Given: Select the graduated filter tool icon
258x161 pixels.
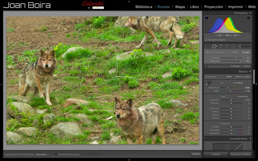Looking at the screenshot, I should (227, 46).
